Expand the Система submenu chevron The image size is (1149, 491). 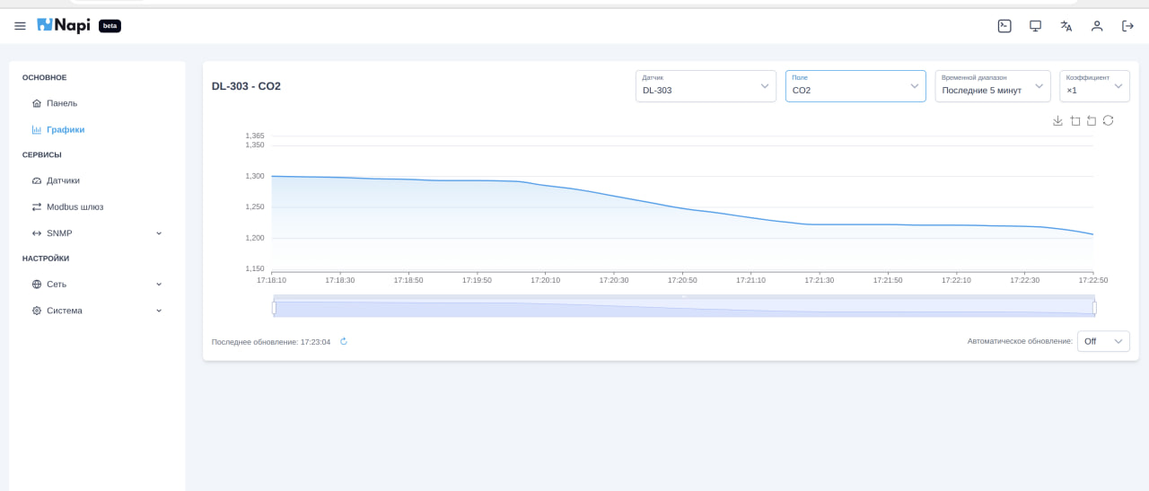159,311
